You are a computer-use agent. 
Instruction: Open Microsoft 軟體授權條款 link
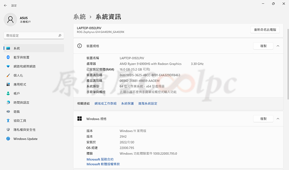(x=103, y=164)
